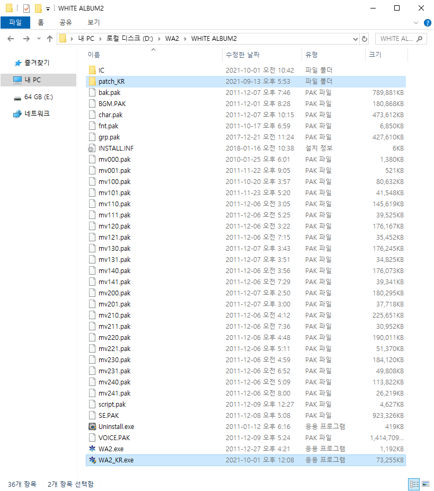Open the 파일 ribbon tab
Viewport: 434px width, 491px height.
pyautogui.click(x=15, y=22)
